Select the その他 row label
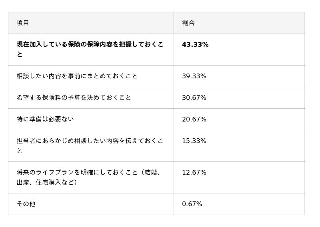This screenshot has width=320, height=227. pyautogui.click(x=26, y=204)
